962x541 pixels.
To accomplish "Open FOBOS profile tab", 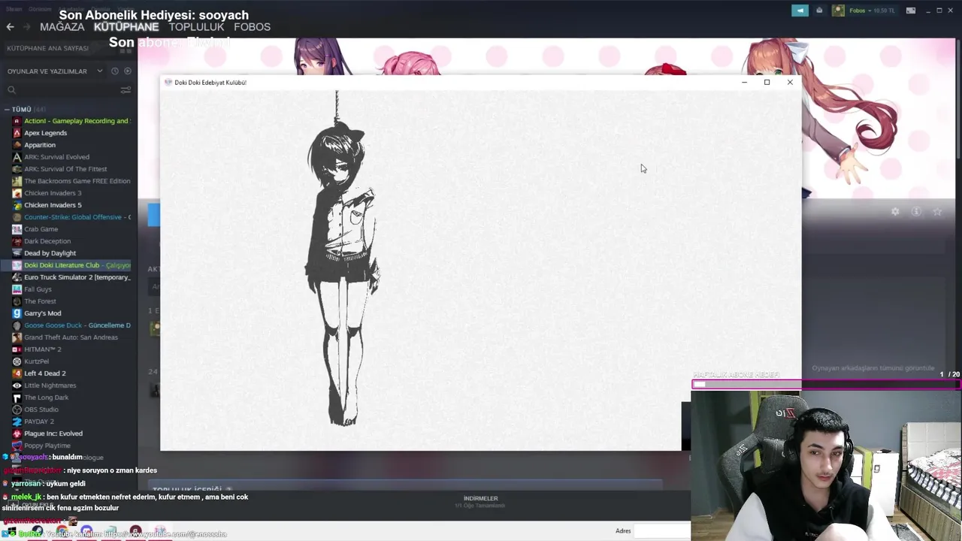I will click(252, 27).
